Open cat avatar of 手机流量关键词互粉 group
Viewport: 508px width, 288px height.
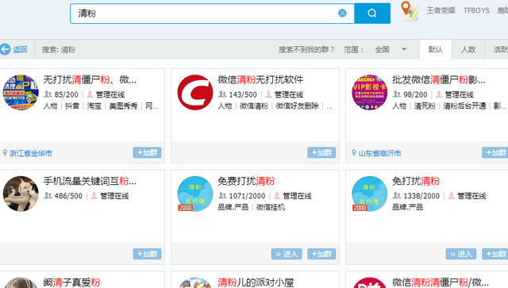21,194
